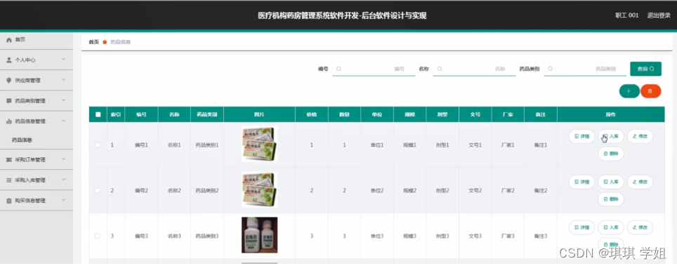Select the 药品信息 submenu item
Screen dimensions: 677x266
[37, 140]
